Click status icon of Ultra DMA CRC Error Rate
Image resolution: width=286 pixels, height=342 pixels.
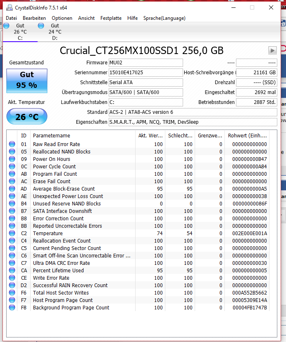12,263
